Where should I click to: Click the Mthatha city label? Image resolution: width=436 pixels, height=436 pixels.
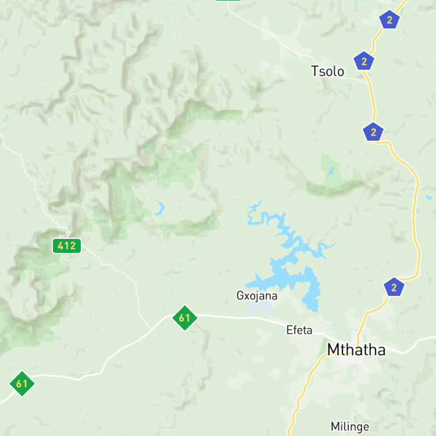pos(356,349)
